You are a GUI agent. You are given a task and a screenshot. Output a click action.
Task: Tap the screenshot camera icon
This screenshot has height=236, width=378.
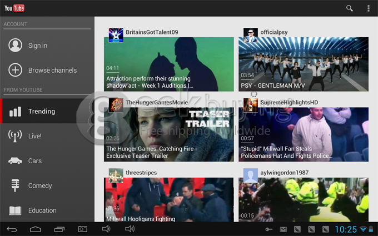[x=82, y=229]
